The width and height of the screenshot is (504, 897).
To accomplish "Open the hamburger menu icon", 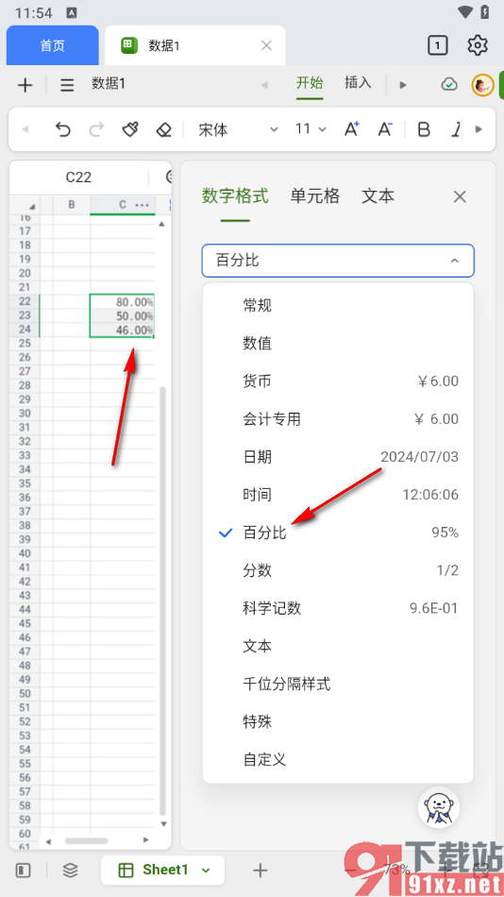I will coord(68,85).
